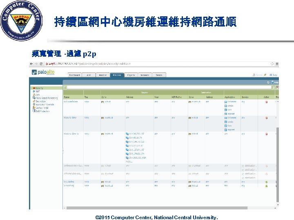
Task: Clear the filter with the X icon
Action: (277, 87)
